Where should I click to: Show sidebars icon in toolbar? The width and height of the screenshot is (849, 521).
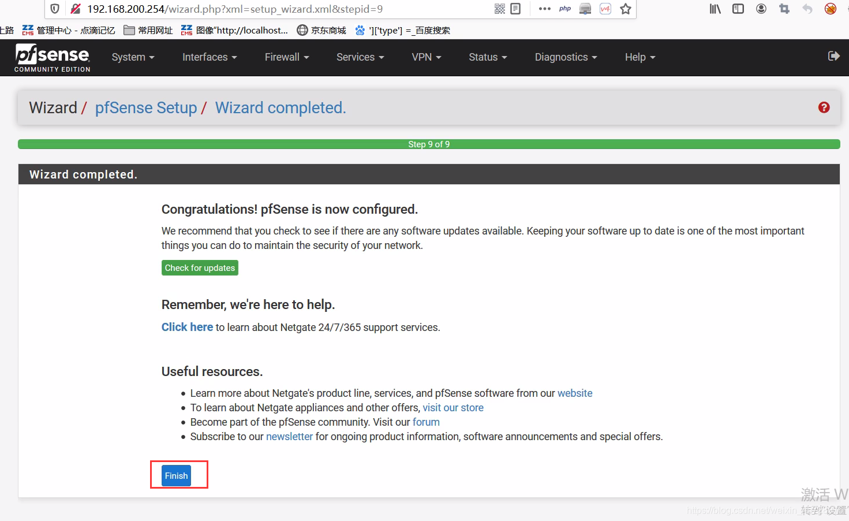[x=738, y=9]
